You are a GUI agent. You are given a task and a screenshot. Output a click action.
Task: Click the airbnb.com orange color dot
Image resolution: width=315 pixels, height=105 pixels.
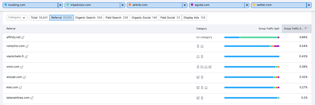point(130,5)
